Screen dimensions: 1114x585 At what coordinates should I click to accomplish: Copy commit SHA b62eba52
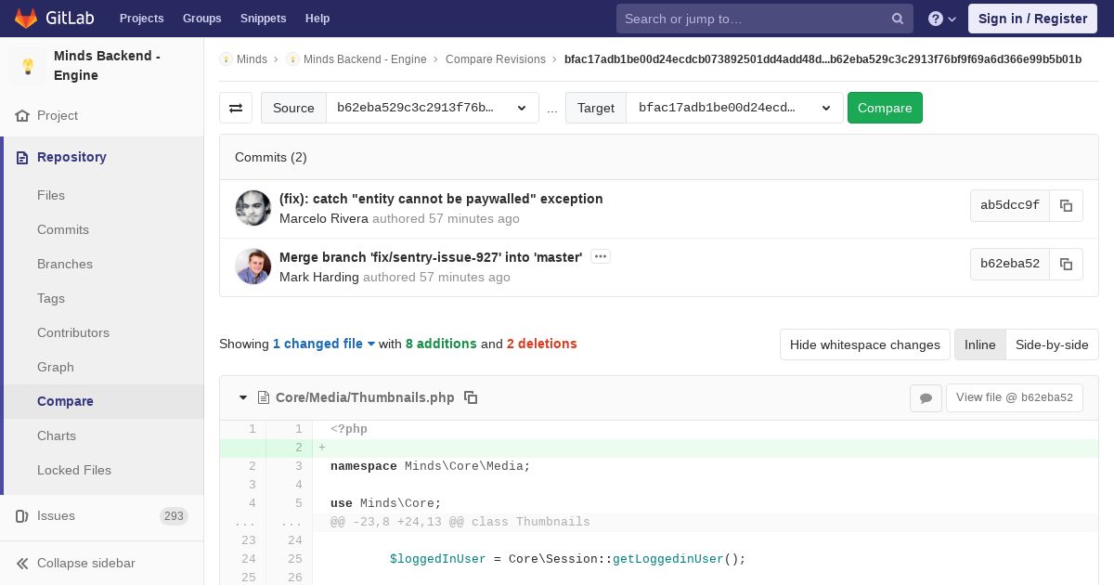click(x=1066, y=264)
